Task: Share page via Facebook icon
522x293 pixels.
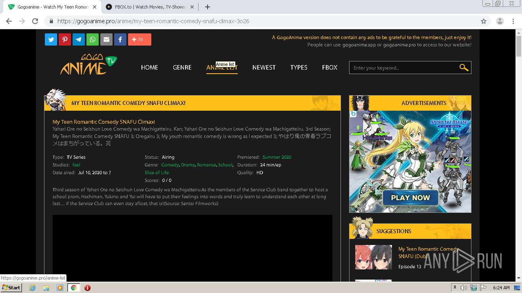Action: point(120,39)
